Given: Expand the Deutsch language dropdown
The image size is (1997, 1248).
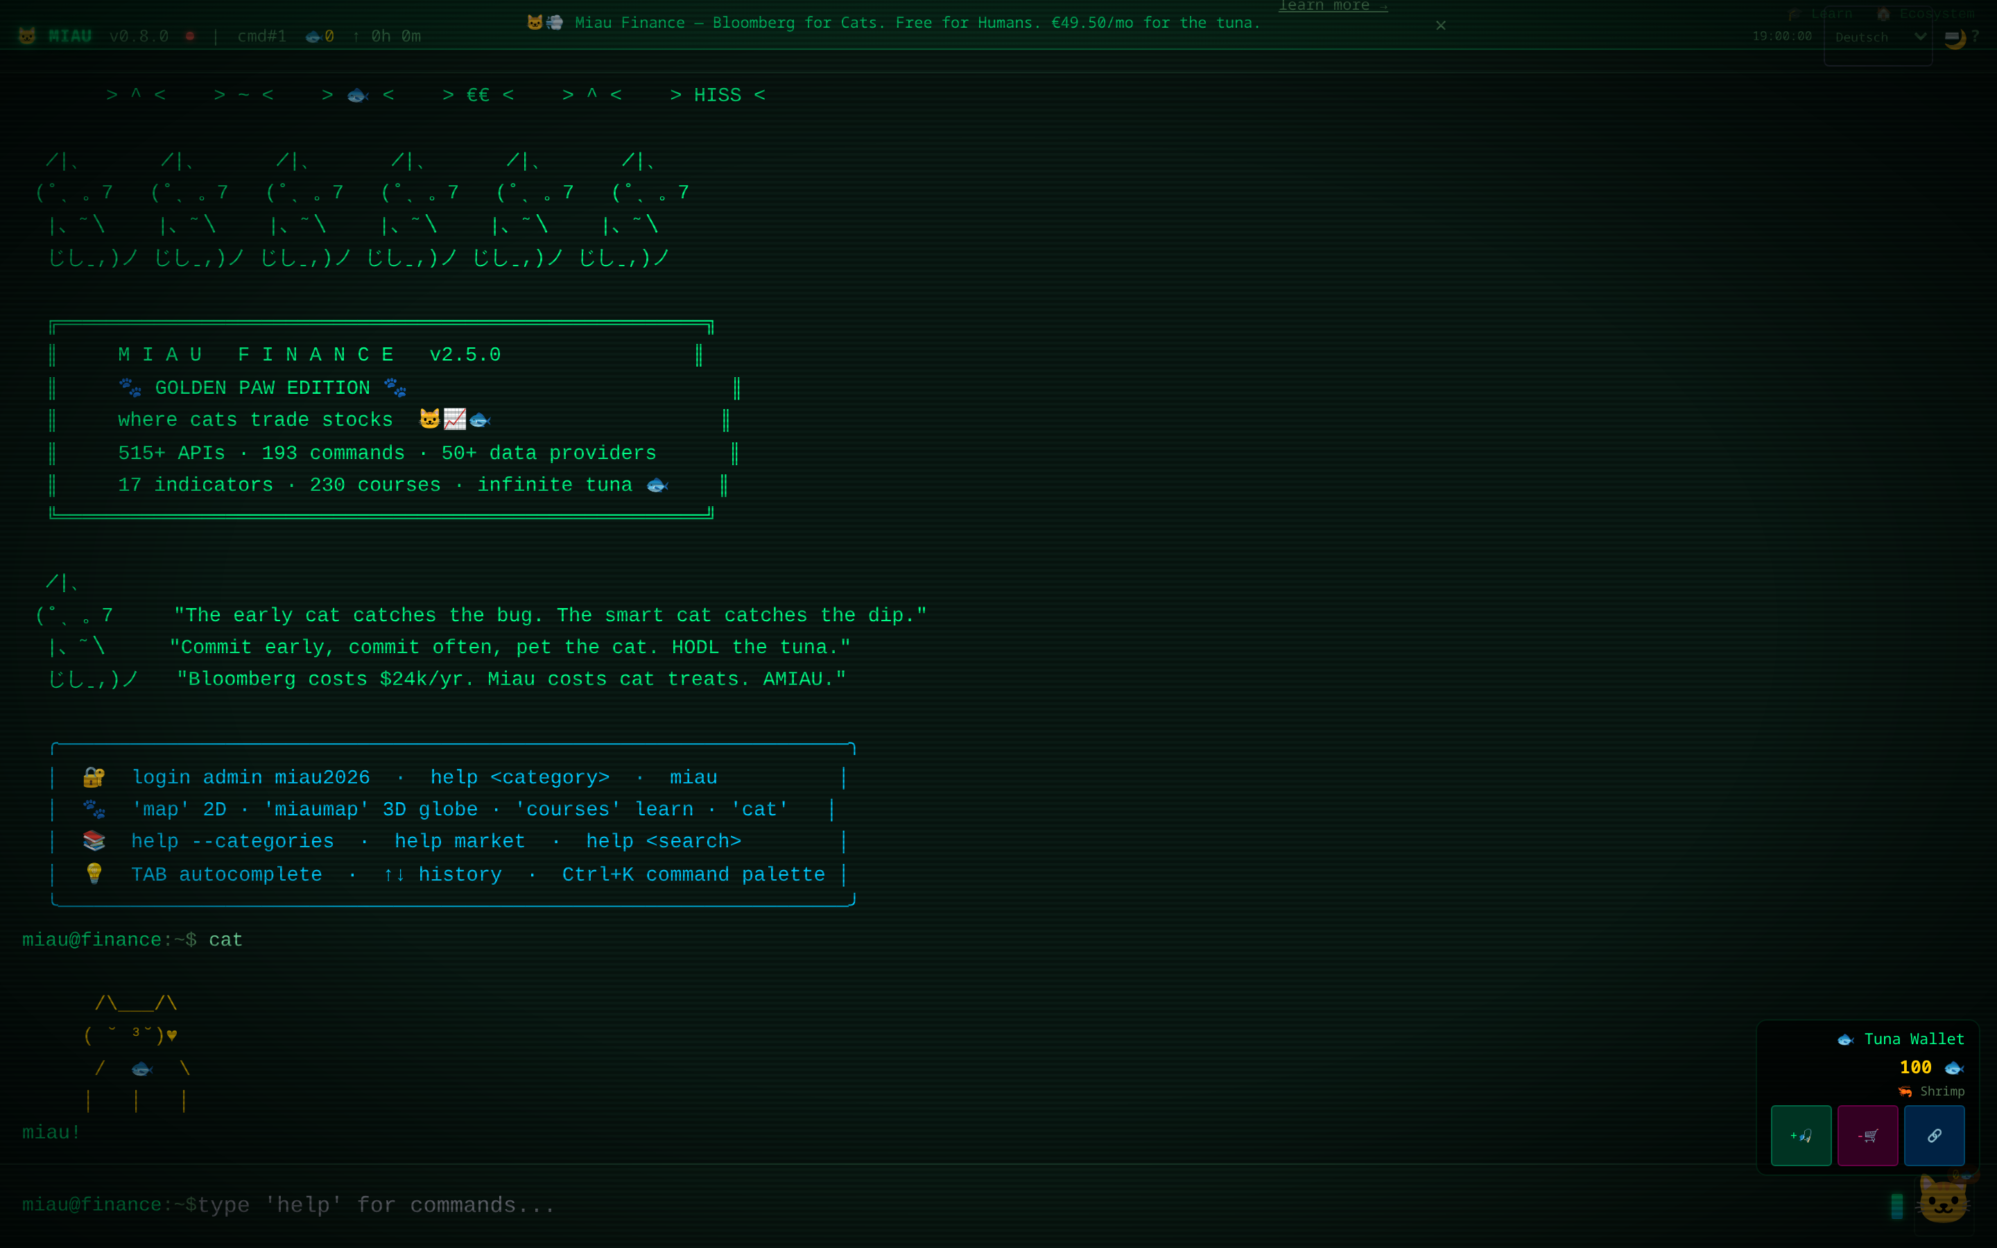Looking at the screenshot, I should pyautogui.click(x=1878, y=37).
